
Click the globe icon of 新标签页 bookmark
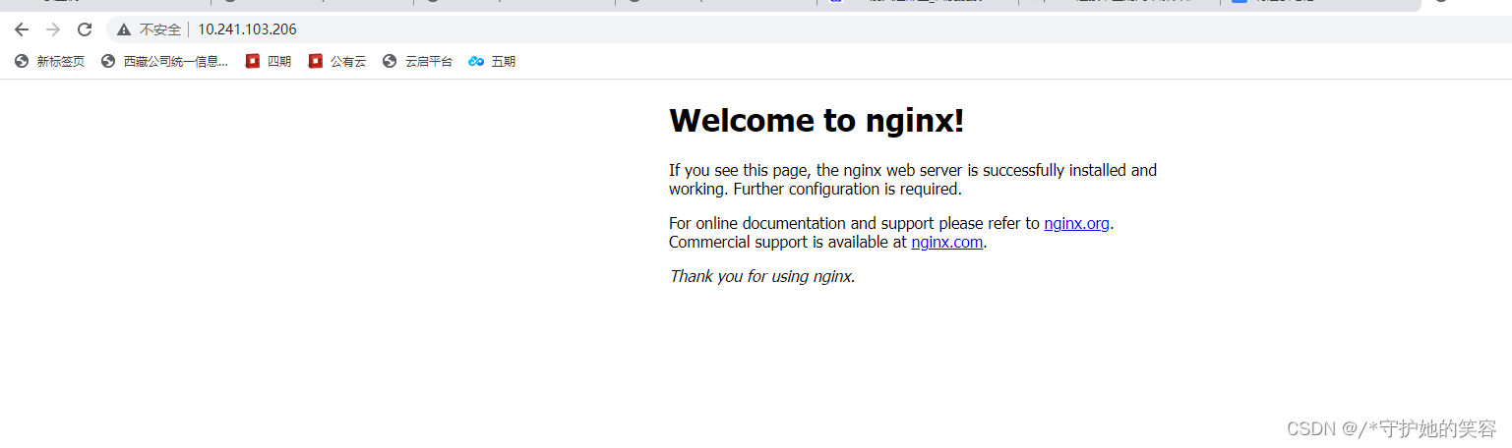click(x=22, y=61)
